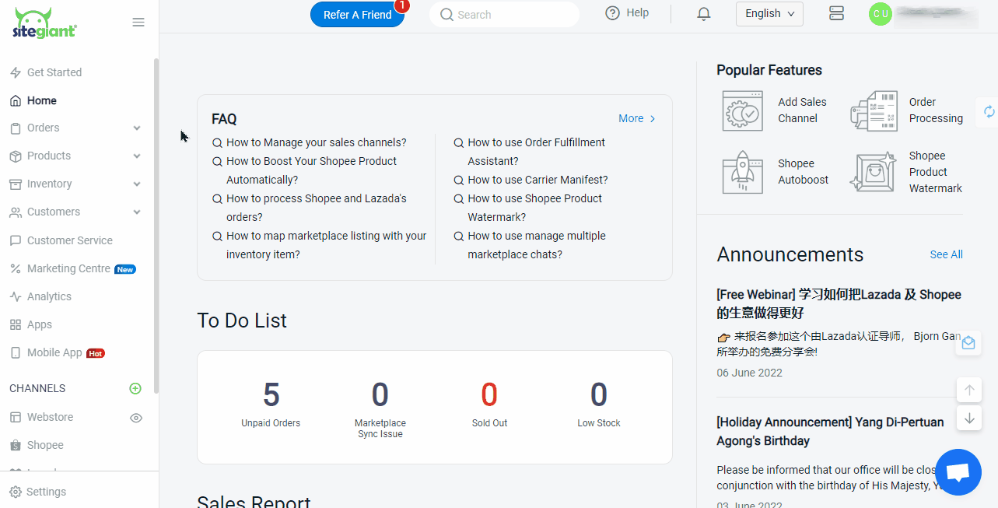
Task: Click the Marketing Centre percent icon
Action: click(x=15, y=268)
